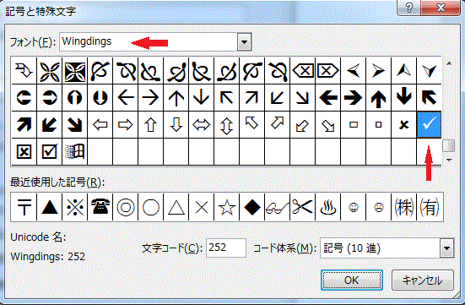Image resolution: width=465 pixels, height=305 pixels.
Task: Select the bent ribbon arrow in the first cell
Action: click(24, 71)
